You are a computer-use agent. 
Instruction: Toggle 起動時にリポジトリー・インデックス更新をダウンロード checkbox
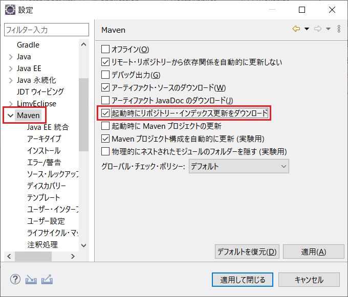point(105,113)
